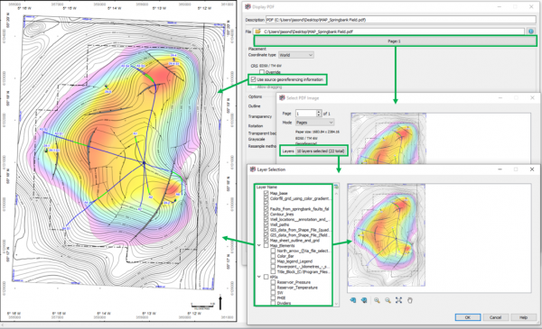The image size is (542, 329).
Task: Click the folder browse icon in File field
Action: 257,32
